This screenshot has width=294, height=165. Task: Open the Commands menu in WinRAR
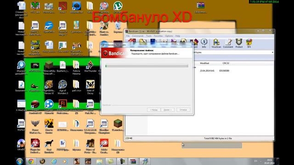[138, 36]
